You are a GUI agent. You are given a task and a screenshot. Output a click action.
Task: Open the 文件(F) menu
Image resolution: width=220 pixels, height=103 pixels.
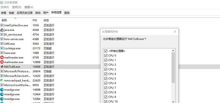coord(5,7)
